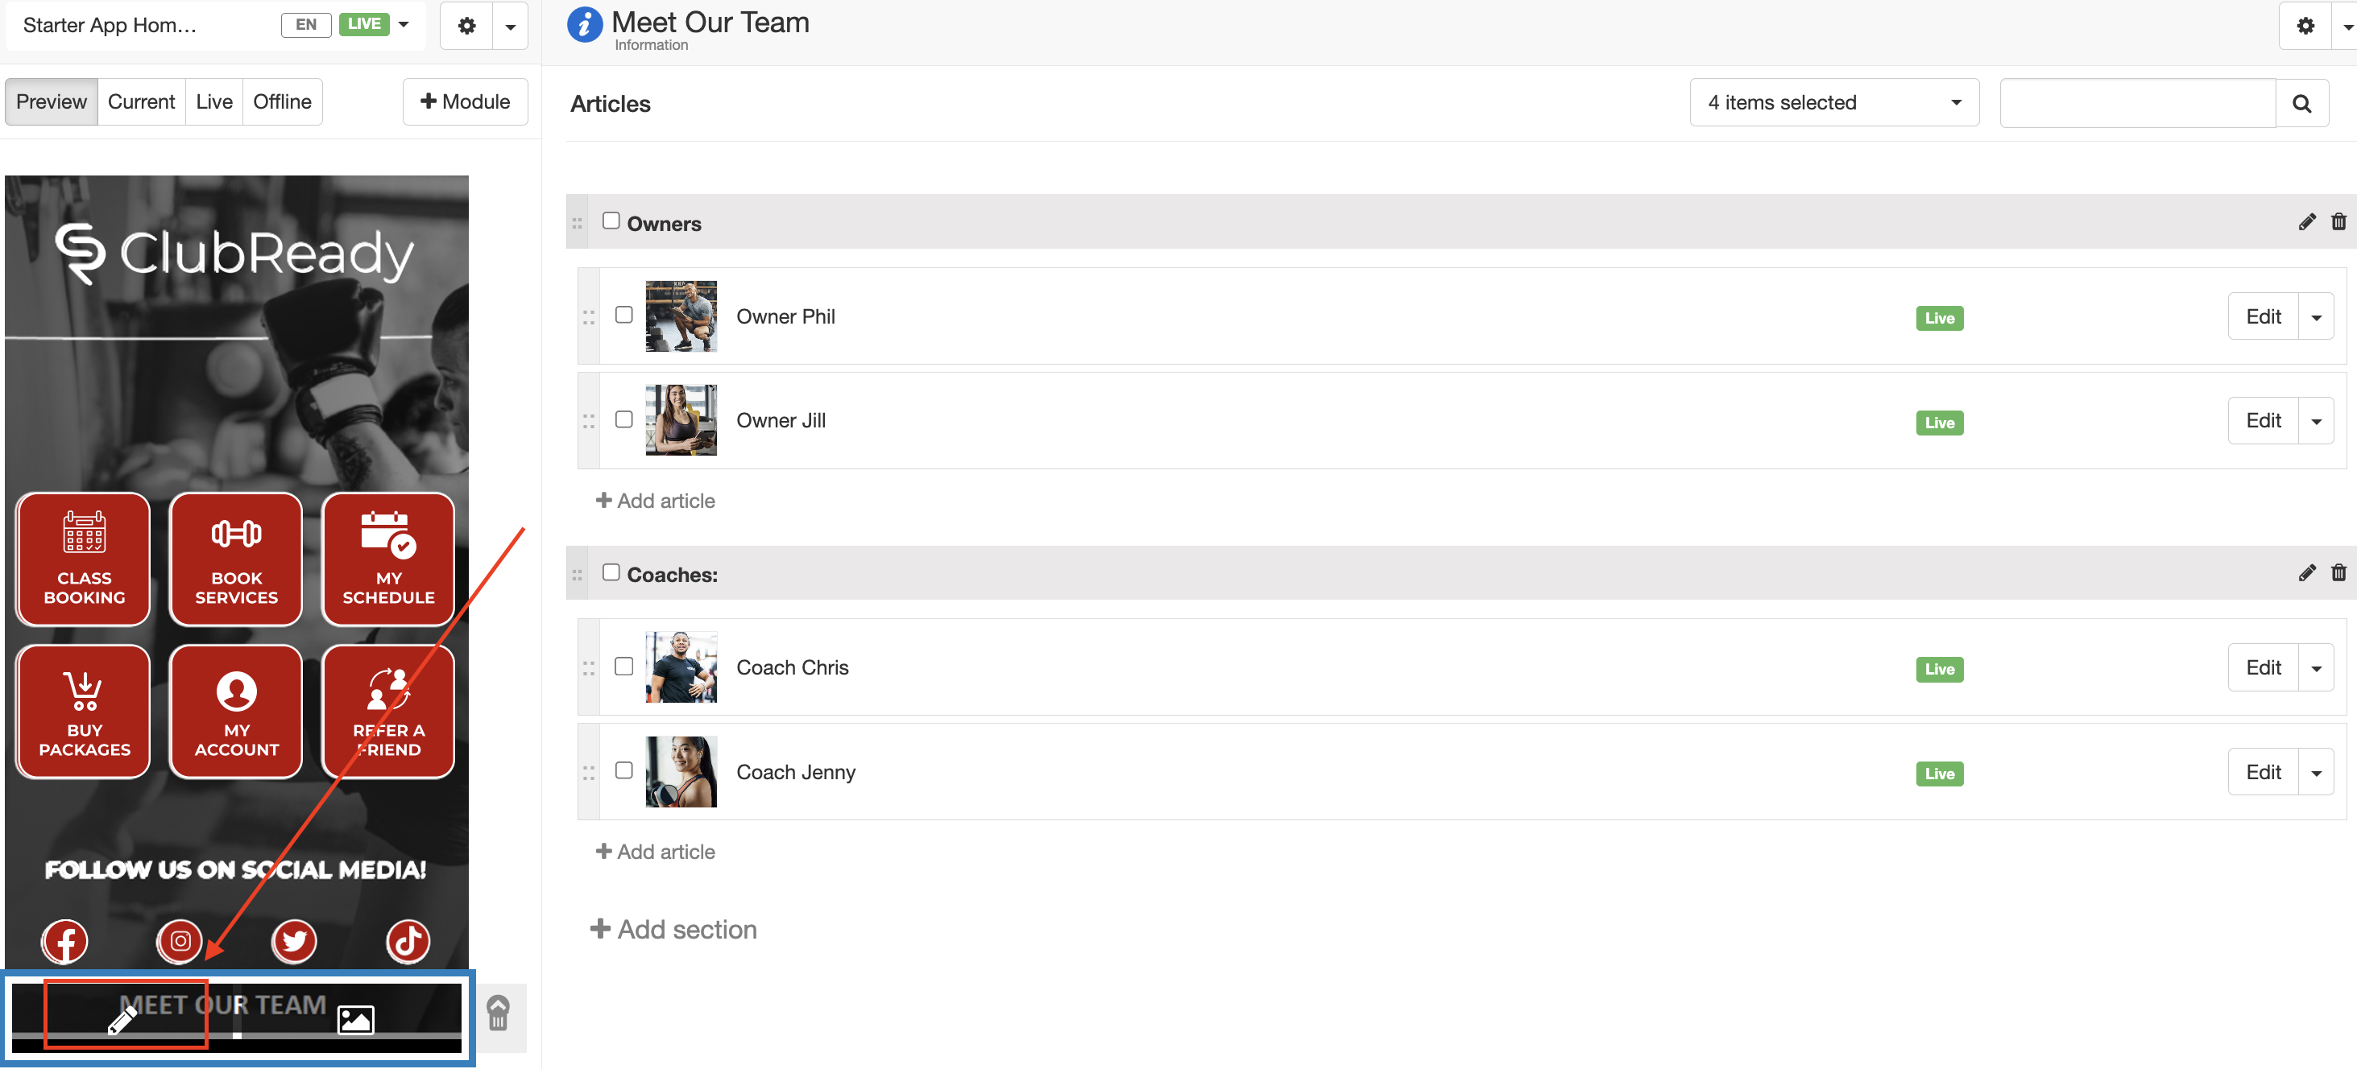The image size is (2357, 1069).
Task: Open the app settings gear
Action: click(x=467, y=26)
